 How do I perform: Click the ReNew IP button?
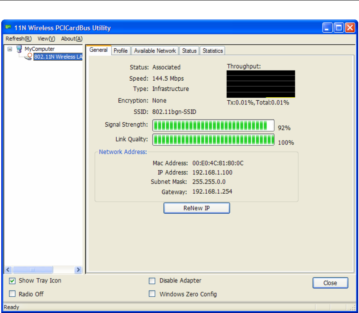click(196, 208)
